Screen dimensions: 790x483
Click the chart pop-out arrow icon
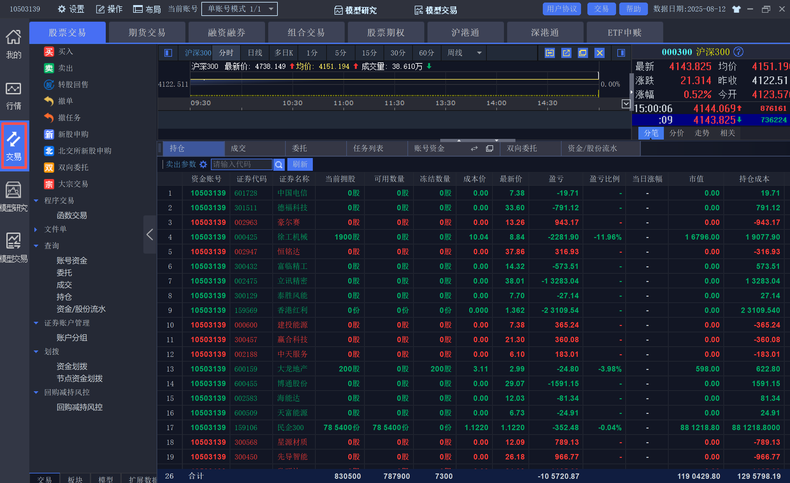point(566,53)
